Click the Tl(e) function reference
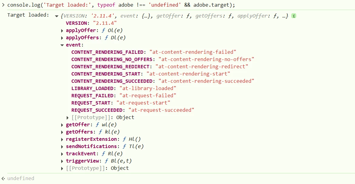Screen dimensions: 355x184 pyautogui.click(x=136, y=146)
